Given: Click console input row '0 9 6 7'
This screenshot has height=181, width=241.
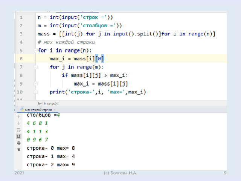Looking at the screenshot, I should pyautogui.click(x=37, y=140).
